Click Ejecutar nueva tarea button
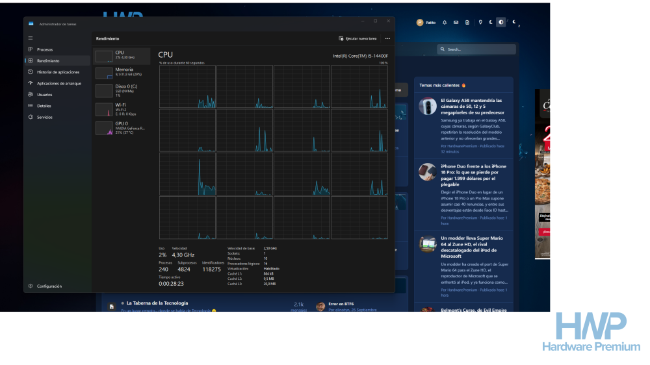The image size is (650, 365). pos(357,38)
